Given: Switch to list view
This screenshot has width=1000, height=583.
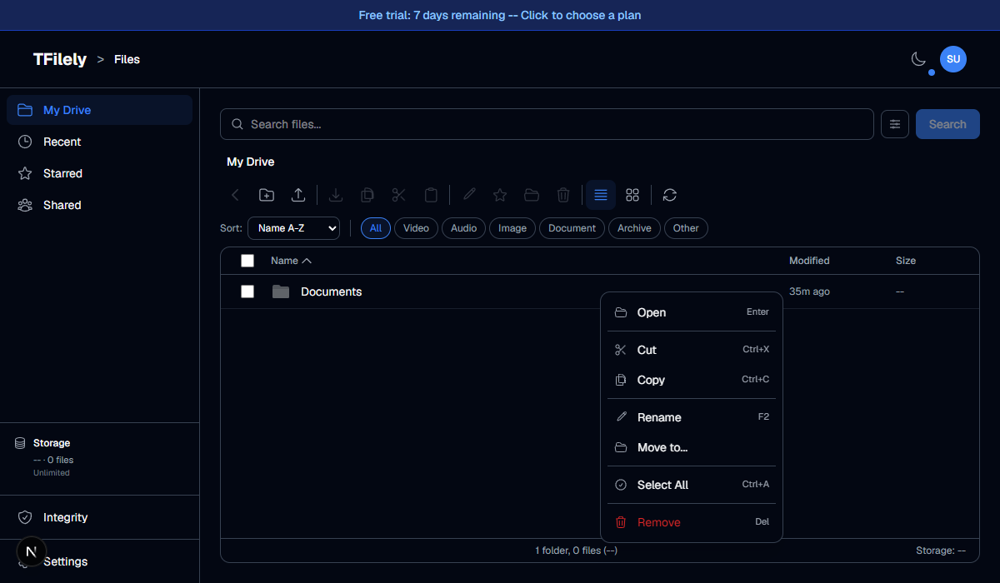Looking at the screenshot, I should 601,195.
